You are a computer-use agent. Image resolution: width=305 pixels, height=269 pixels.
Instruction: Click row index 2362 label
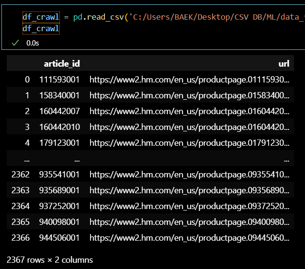point(21,175)
